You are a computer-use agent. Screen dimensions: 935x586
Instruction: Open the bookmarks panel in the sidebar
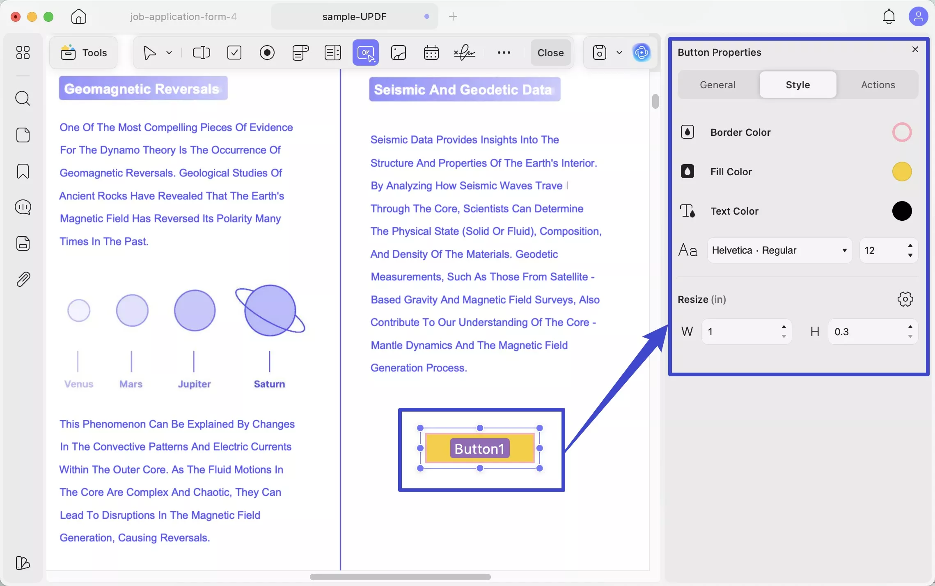click(23, 171)
